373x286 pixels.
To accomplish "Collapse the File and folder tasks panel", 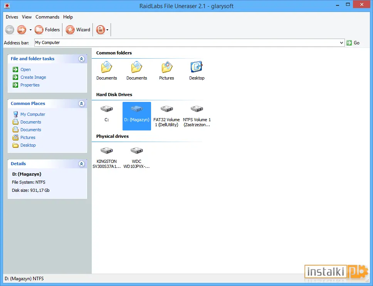I will point(82,59).
